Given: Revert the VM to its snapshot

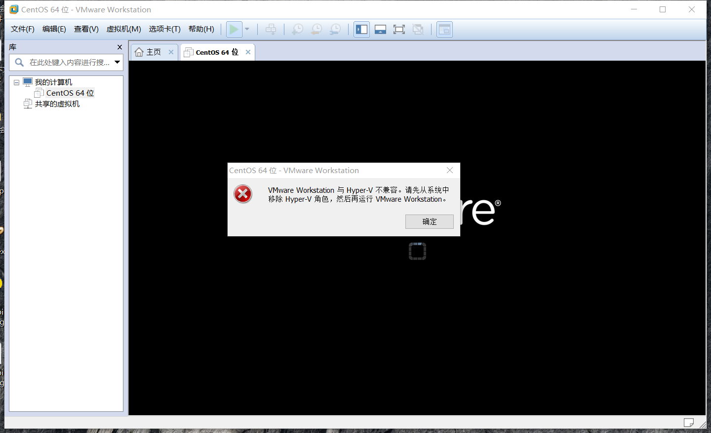Looking at the screenshot, I should 316,29.
